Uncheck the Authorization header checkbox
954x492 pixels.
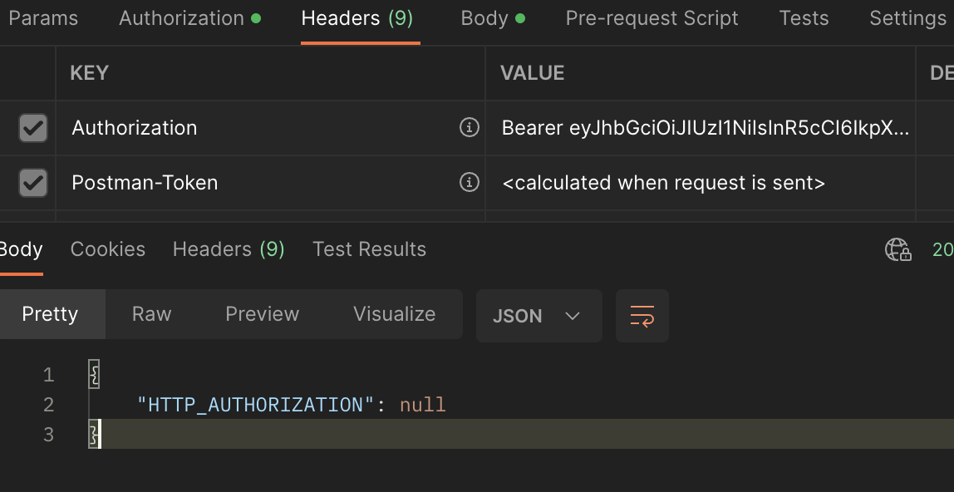pos(33,128)
